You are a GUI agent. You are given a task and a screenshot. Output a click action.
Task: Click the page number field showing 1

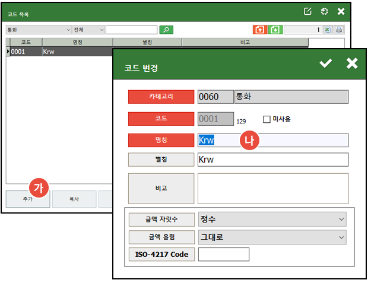pos(303,30)
